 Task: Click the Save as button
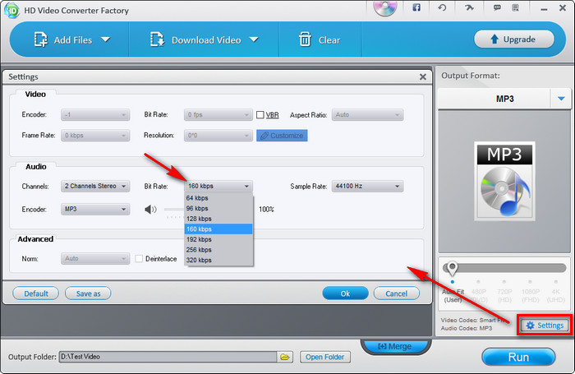pos(88,293)
